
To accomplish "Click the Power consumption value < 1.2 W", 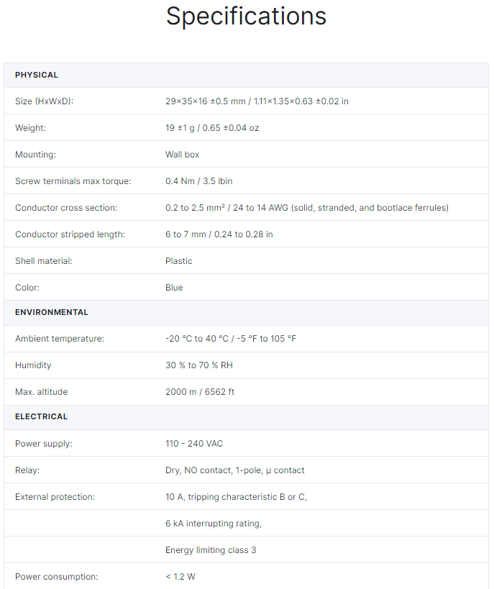I will [180, 577].
